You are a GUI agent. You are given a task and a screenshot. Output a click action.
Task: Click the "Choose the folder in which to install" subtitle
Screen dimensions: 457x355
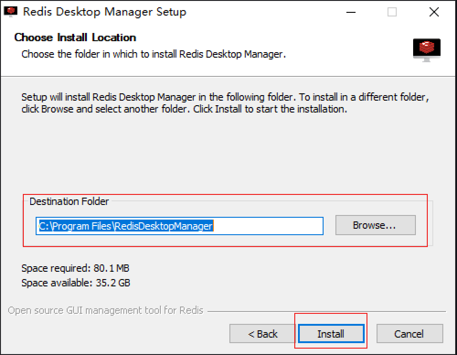click(154, 54)
